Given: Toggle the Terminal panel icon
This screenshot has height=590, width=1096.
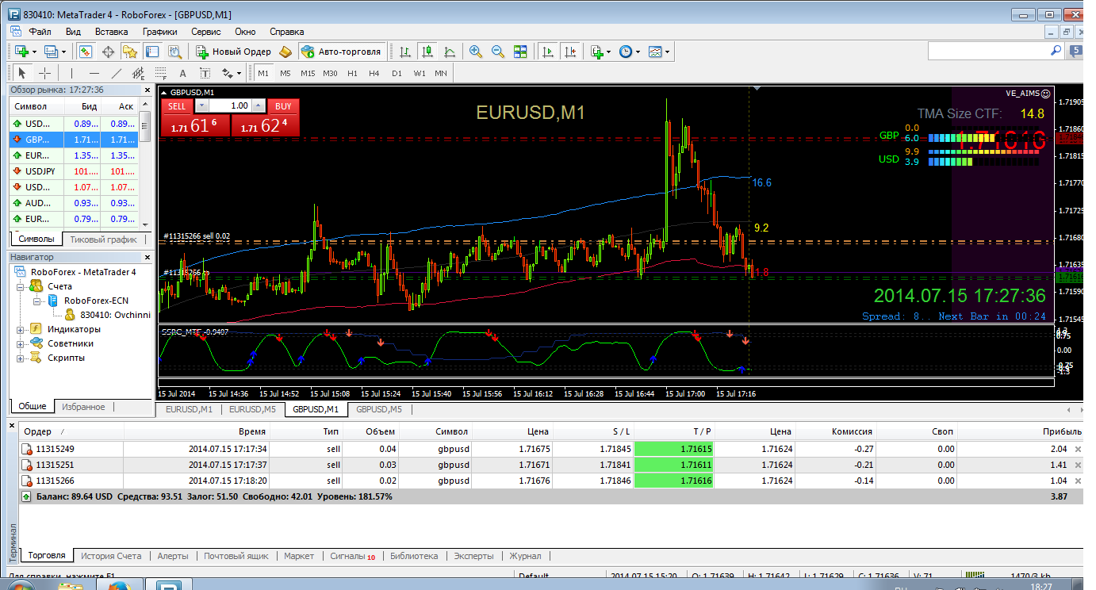Looking at the screenshot, I should (x=152, y=52).
